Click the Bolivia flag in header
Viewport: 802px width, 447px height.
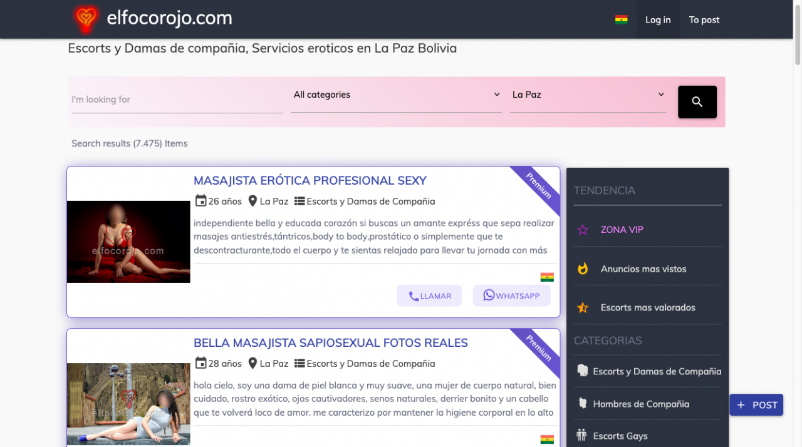click(621, 19)
